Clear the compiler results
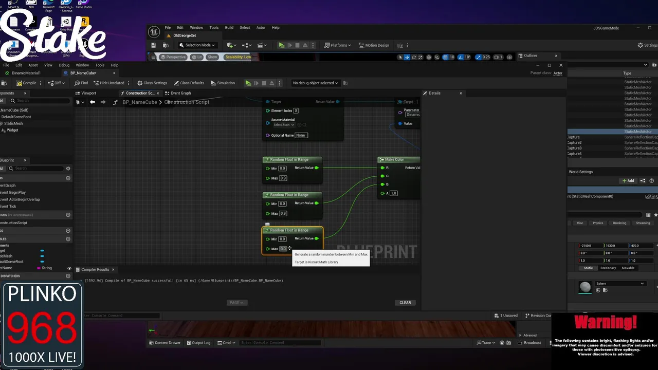658x370 pixels. (x=405, y=303)
